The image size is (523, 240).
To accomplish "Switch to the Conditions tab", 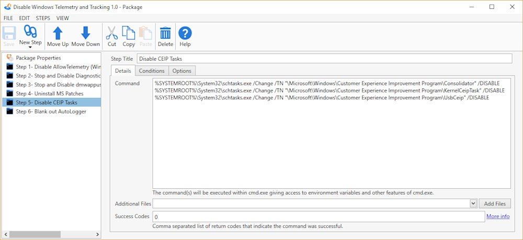I will (x=152, y=71).
